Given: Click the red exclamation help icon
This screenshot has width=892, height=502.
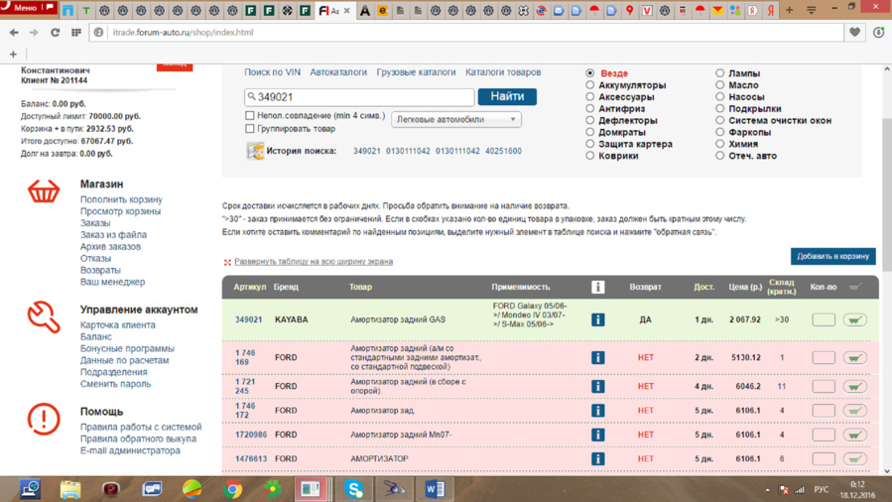Looking at the screenshot, I should point(44,419).
